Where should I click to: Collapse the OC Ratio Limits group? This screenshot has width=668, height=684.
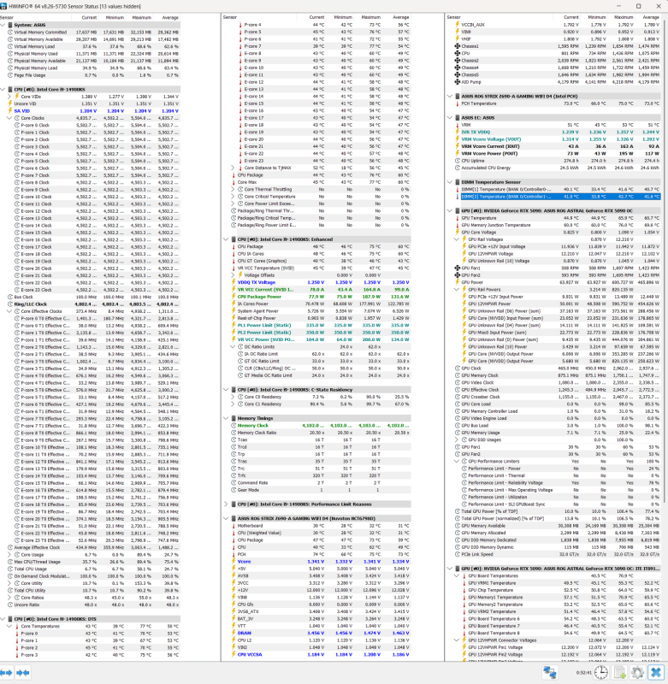point(233,347)
